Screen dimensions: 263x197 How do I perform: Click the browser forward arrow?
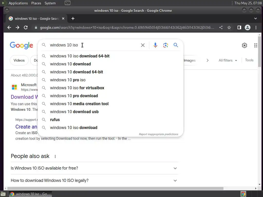(17, 27)
